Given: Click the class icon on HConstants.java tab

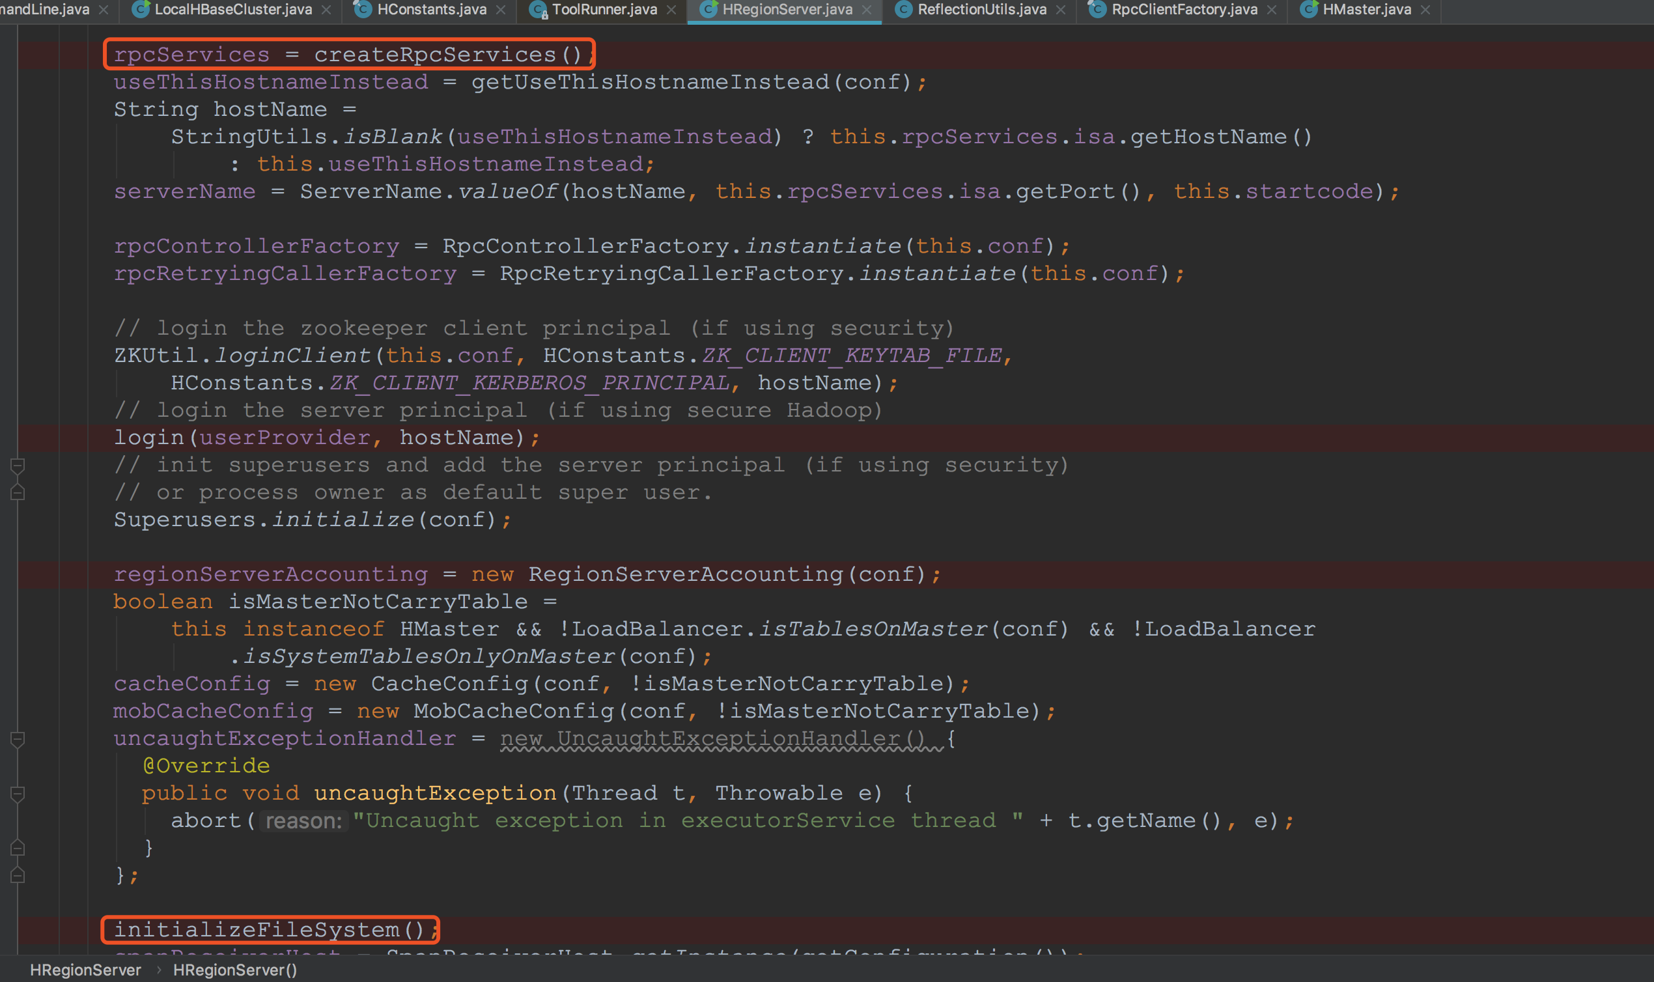Looking at the screenshot, I should point(363,9).
